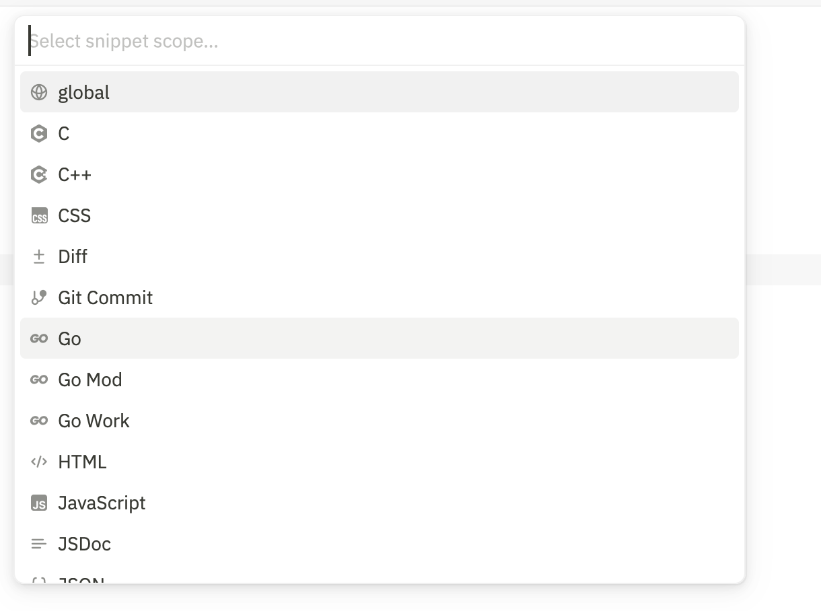
Task: Click the JS icon beside JavaScript
Action: 39,503
